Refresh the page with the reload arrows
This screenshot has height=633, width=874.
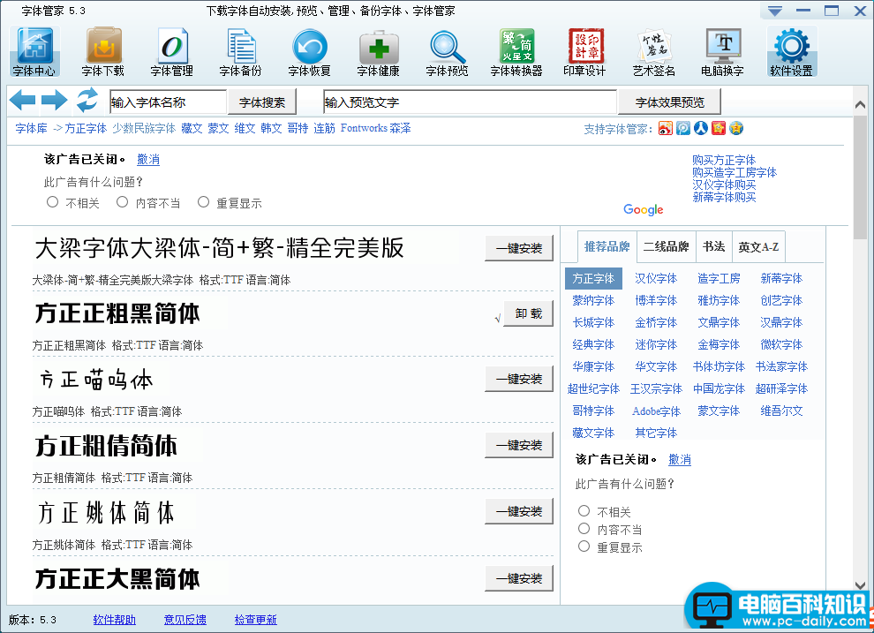pos(87,101)
